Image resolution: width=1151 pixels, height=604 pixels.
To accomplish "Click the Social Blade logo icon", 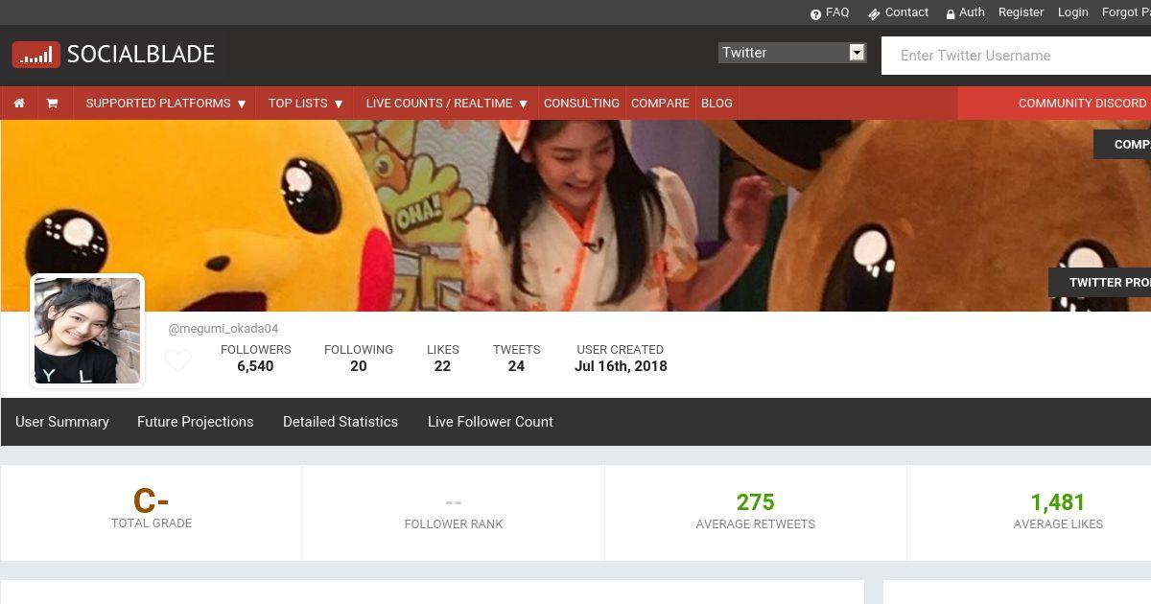I will point(36,55).
